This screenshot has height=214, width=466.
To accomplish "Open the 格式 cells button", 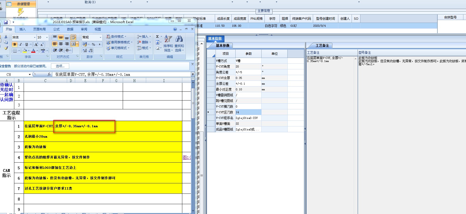I will [144, 48].
